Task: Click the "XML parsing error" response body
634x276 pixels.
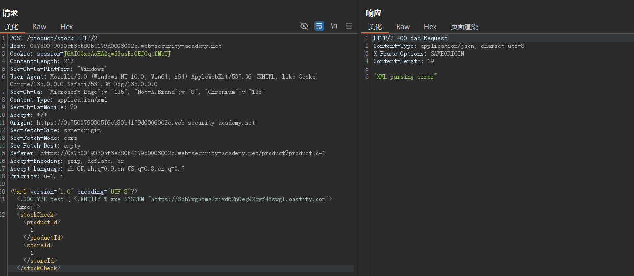Action: coord(405,77)
